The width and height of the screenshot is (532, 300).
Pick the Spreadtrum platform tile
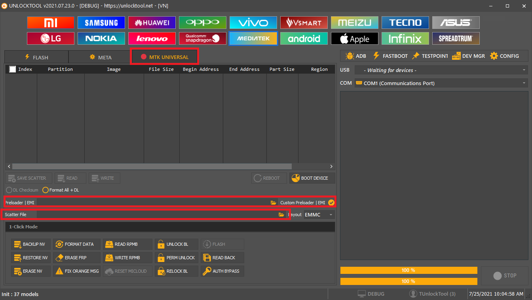click(456, 38)
